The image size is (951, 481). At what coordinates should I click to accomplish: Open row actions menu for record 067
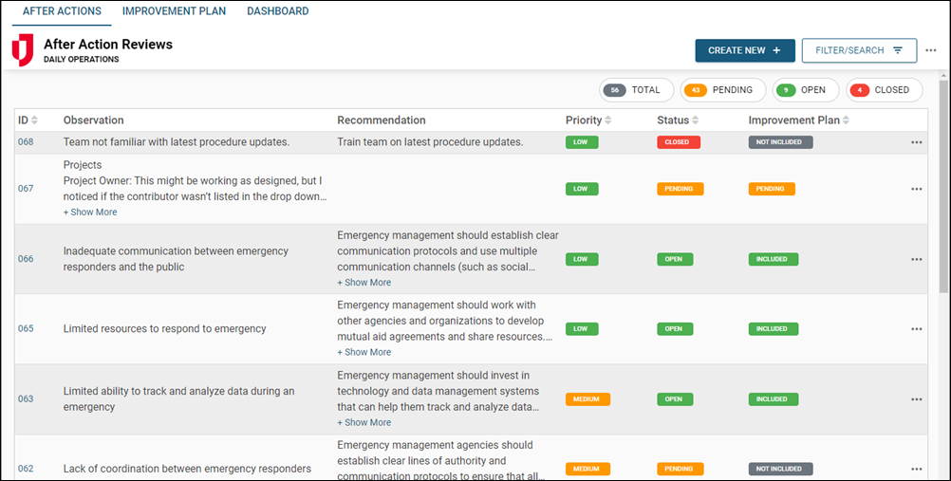point(916,189)
